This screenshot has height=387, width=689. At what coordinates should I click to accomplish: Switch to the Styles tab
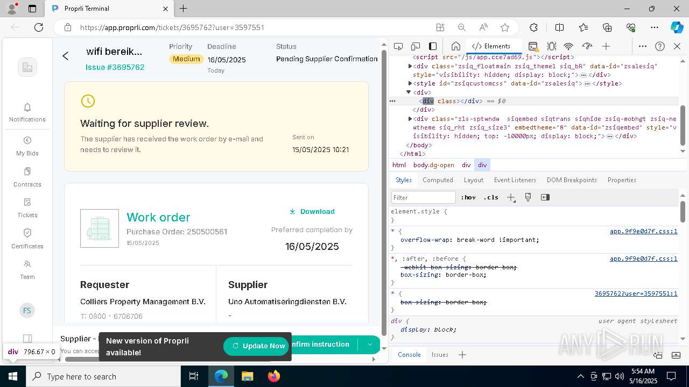(x=404, y=180)
